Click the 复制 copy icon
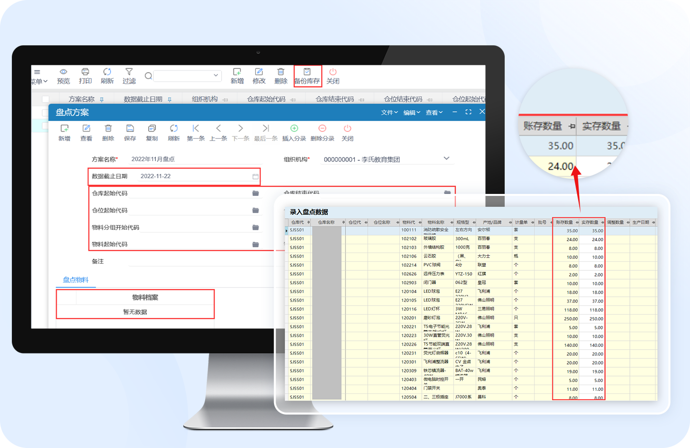 [152, 128]
